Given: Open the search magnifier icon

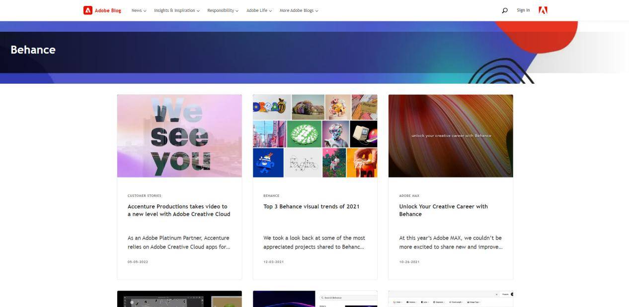Looking at the screenshot, I should 505,10.
